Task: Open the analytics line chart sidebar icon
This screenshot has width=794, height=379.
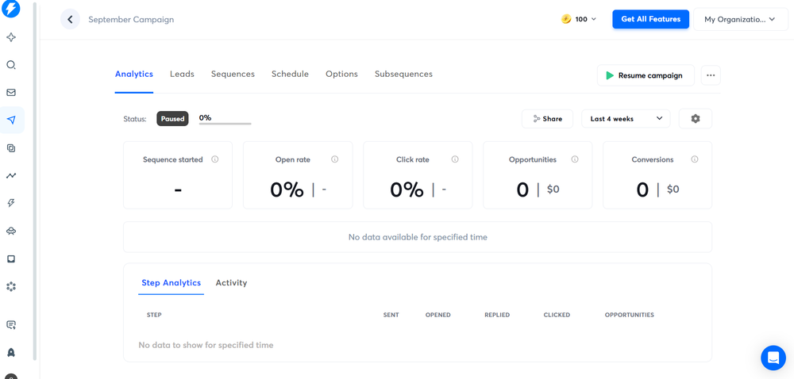Action: coord(11,175)
